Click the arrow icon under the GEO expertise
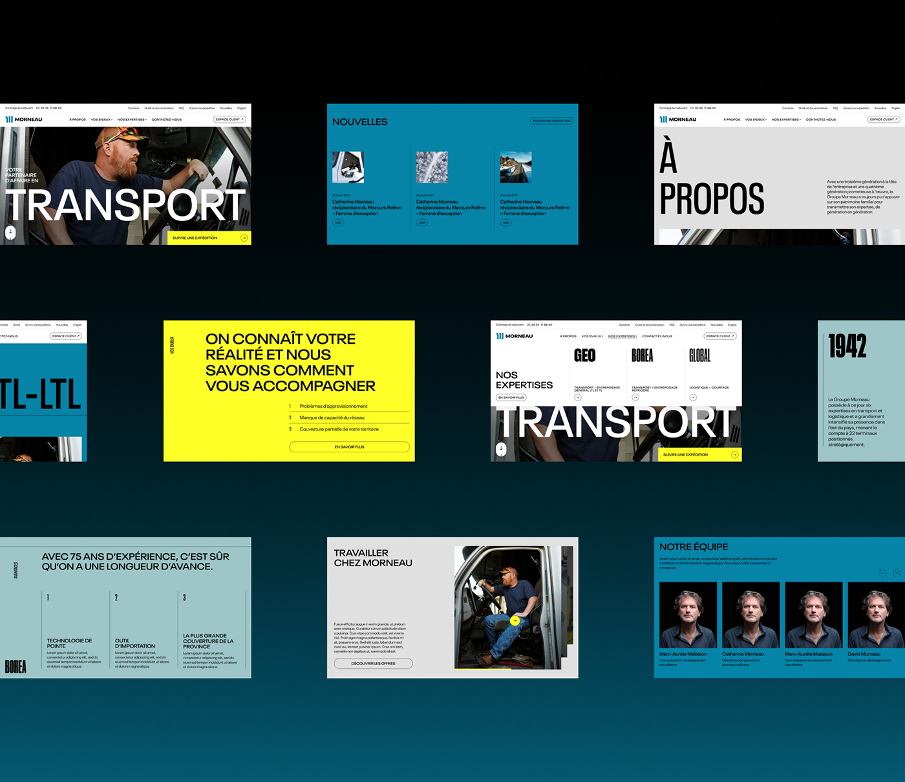This screenshot has width=905, height=782. (x=578, y=397)
